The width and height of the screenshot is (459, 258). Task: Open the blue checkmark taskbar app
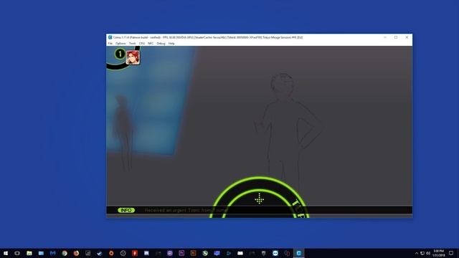[x=100, y=253]
